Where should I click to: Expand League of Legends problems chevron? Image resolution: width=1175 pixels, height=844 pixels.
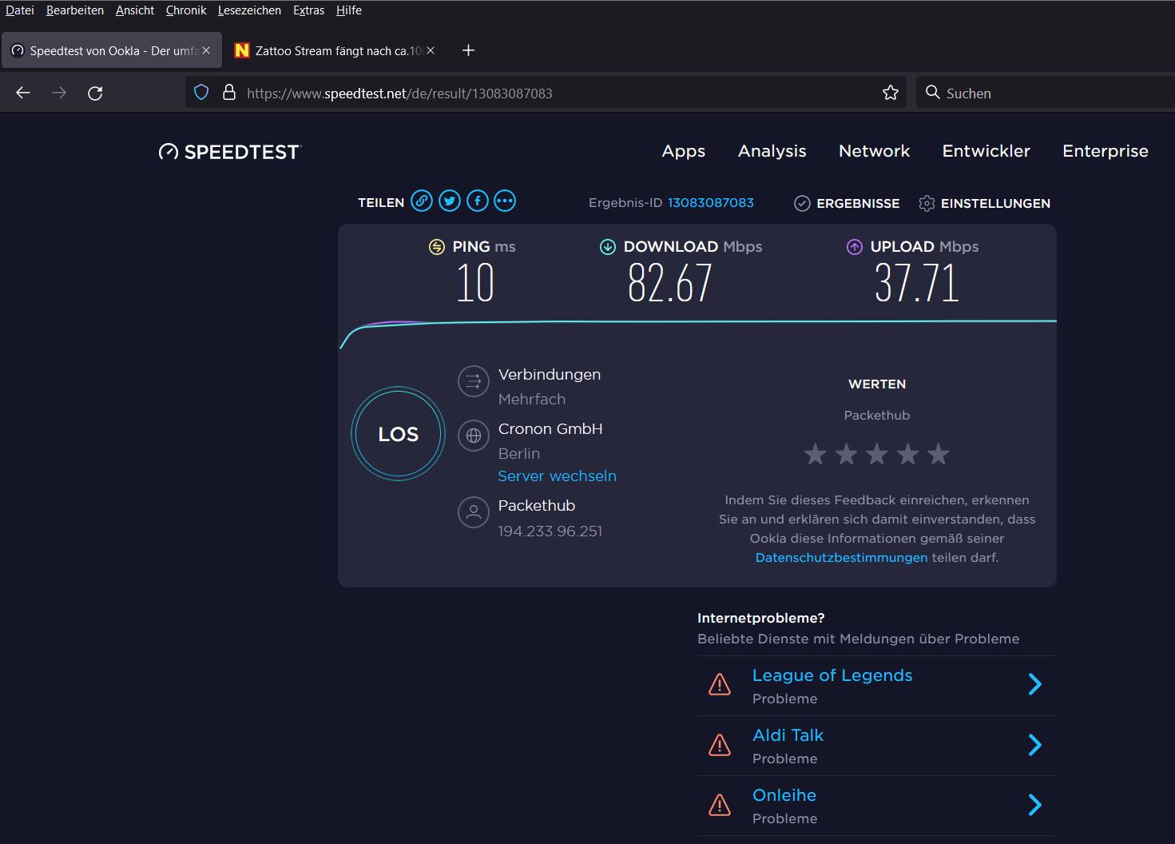1035,685
